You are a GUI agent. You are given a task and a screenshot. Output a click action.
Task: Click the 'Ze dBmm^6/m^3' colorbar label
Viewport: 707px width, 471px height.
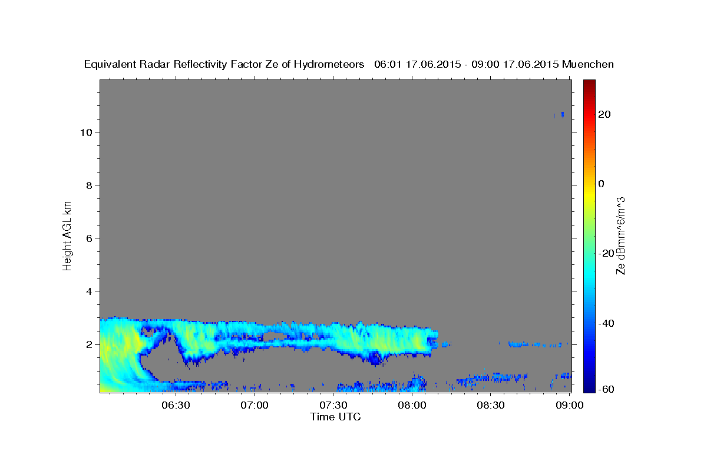pyautogui.click(x=620, y=235)
